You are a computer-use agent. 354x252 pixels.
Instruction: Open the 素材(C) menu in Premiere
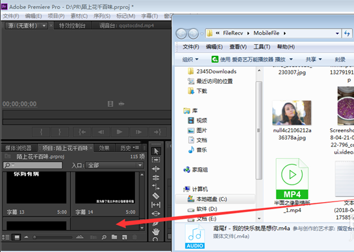(x=79, y=16)
